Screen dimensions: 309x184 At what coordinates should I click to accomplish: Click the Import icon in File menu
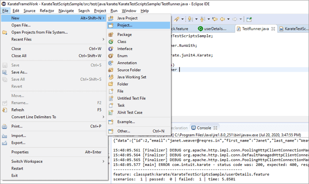pos(5,136)
